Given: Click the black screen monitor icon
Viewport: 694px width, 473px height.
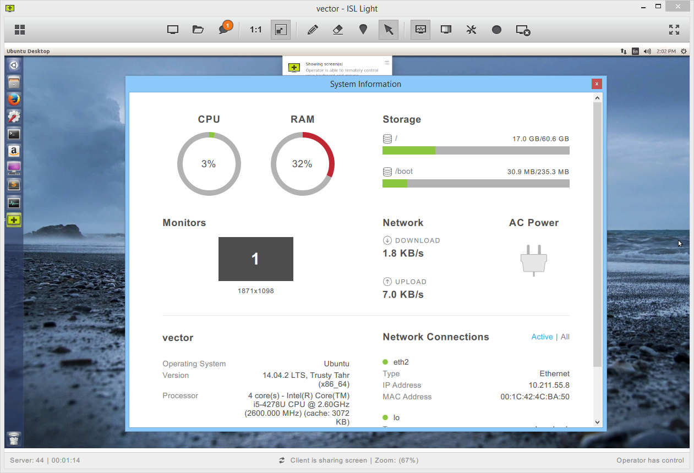Looking at the screenshot, I should 446,30.
